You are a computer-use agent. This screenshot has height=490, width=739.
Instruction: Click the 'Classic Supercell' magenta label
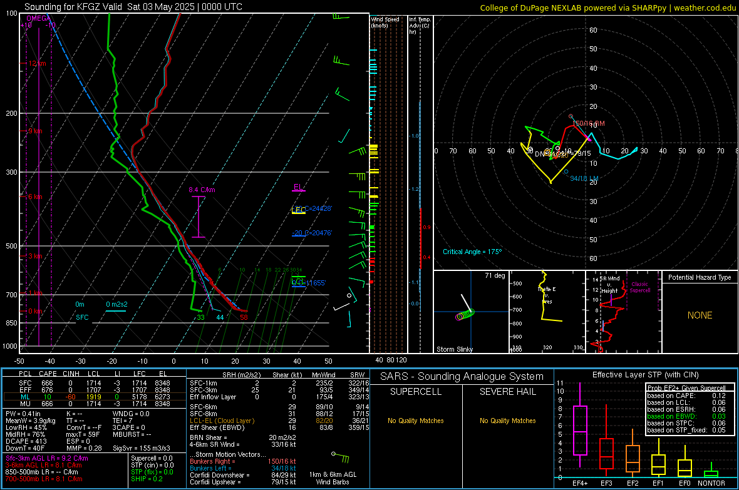tap(640, 287)
